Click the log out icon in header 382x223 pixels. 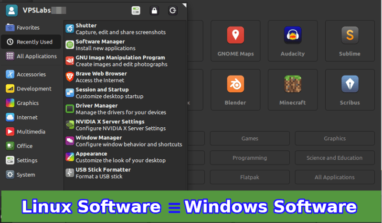point(173,11)
